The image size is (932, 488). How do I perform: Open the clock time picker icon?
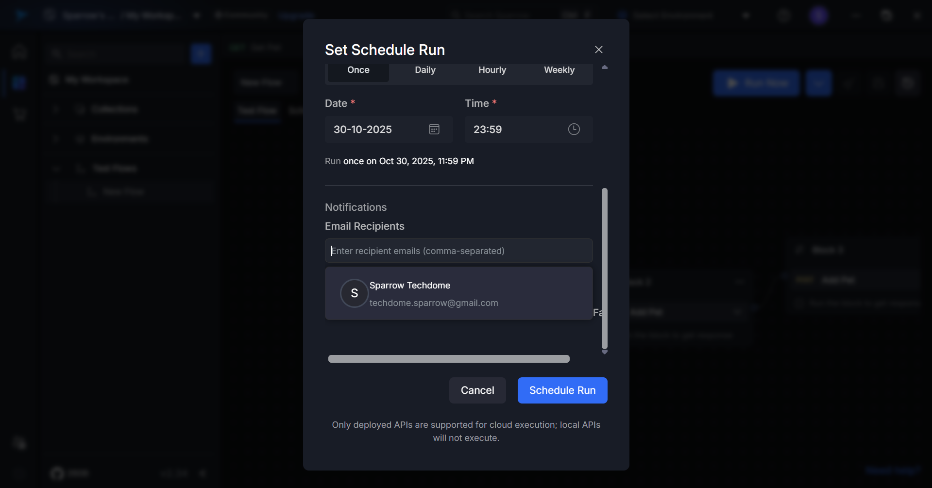[x=574, y=129]
